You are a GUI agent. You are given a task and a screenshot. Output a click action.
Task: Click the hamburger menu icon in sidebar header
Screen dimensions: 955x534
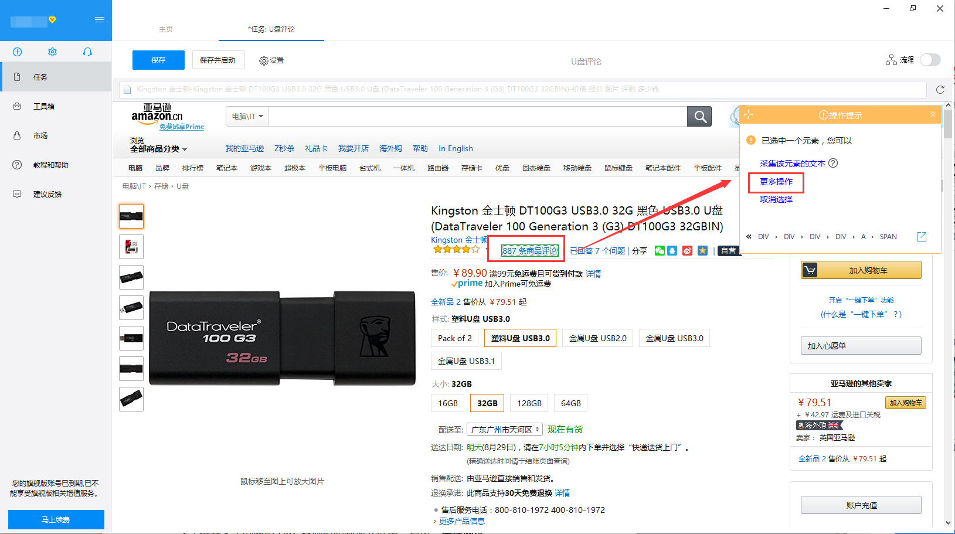[x=100, y=20]
